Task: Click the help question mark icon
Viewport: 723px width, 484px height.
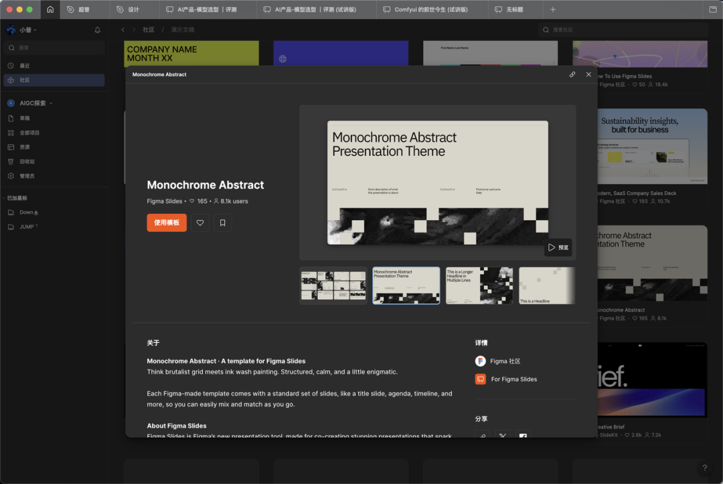Action: (704, 468)
